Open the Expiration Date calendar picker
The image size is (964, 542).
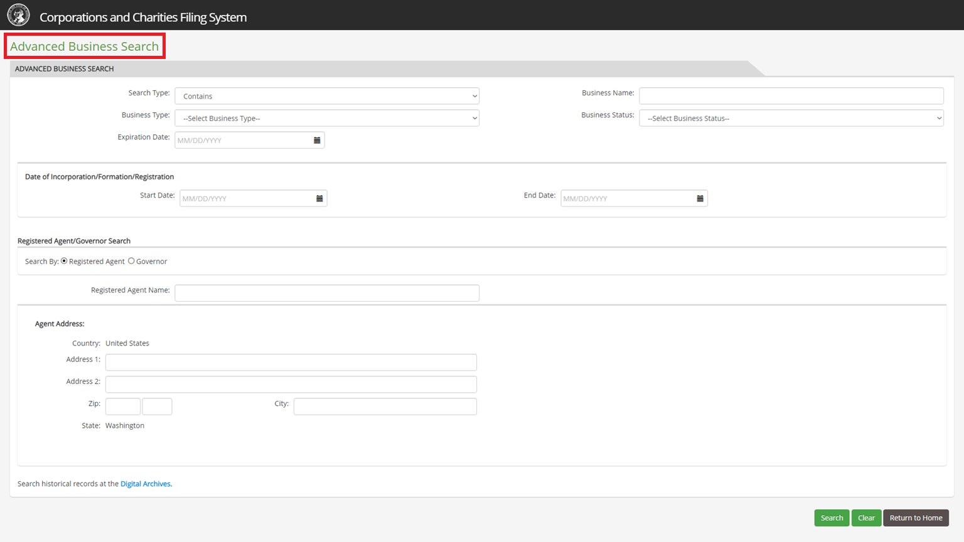pyautogui.click(x=317, y=141)
